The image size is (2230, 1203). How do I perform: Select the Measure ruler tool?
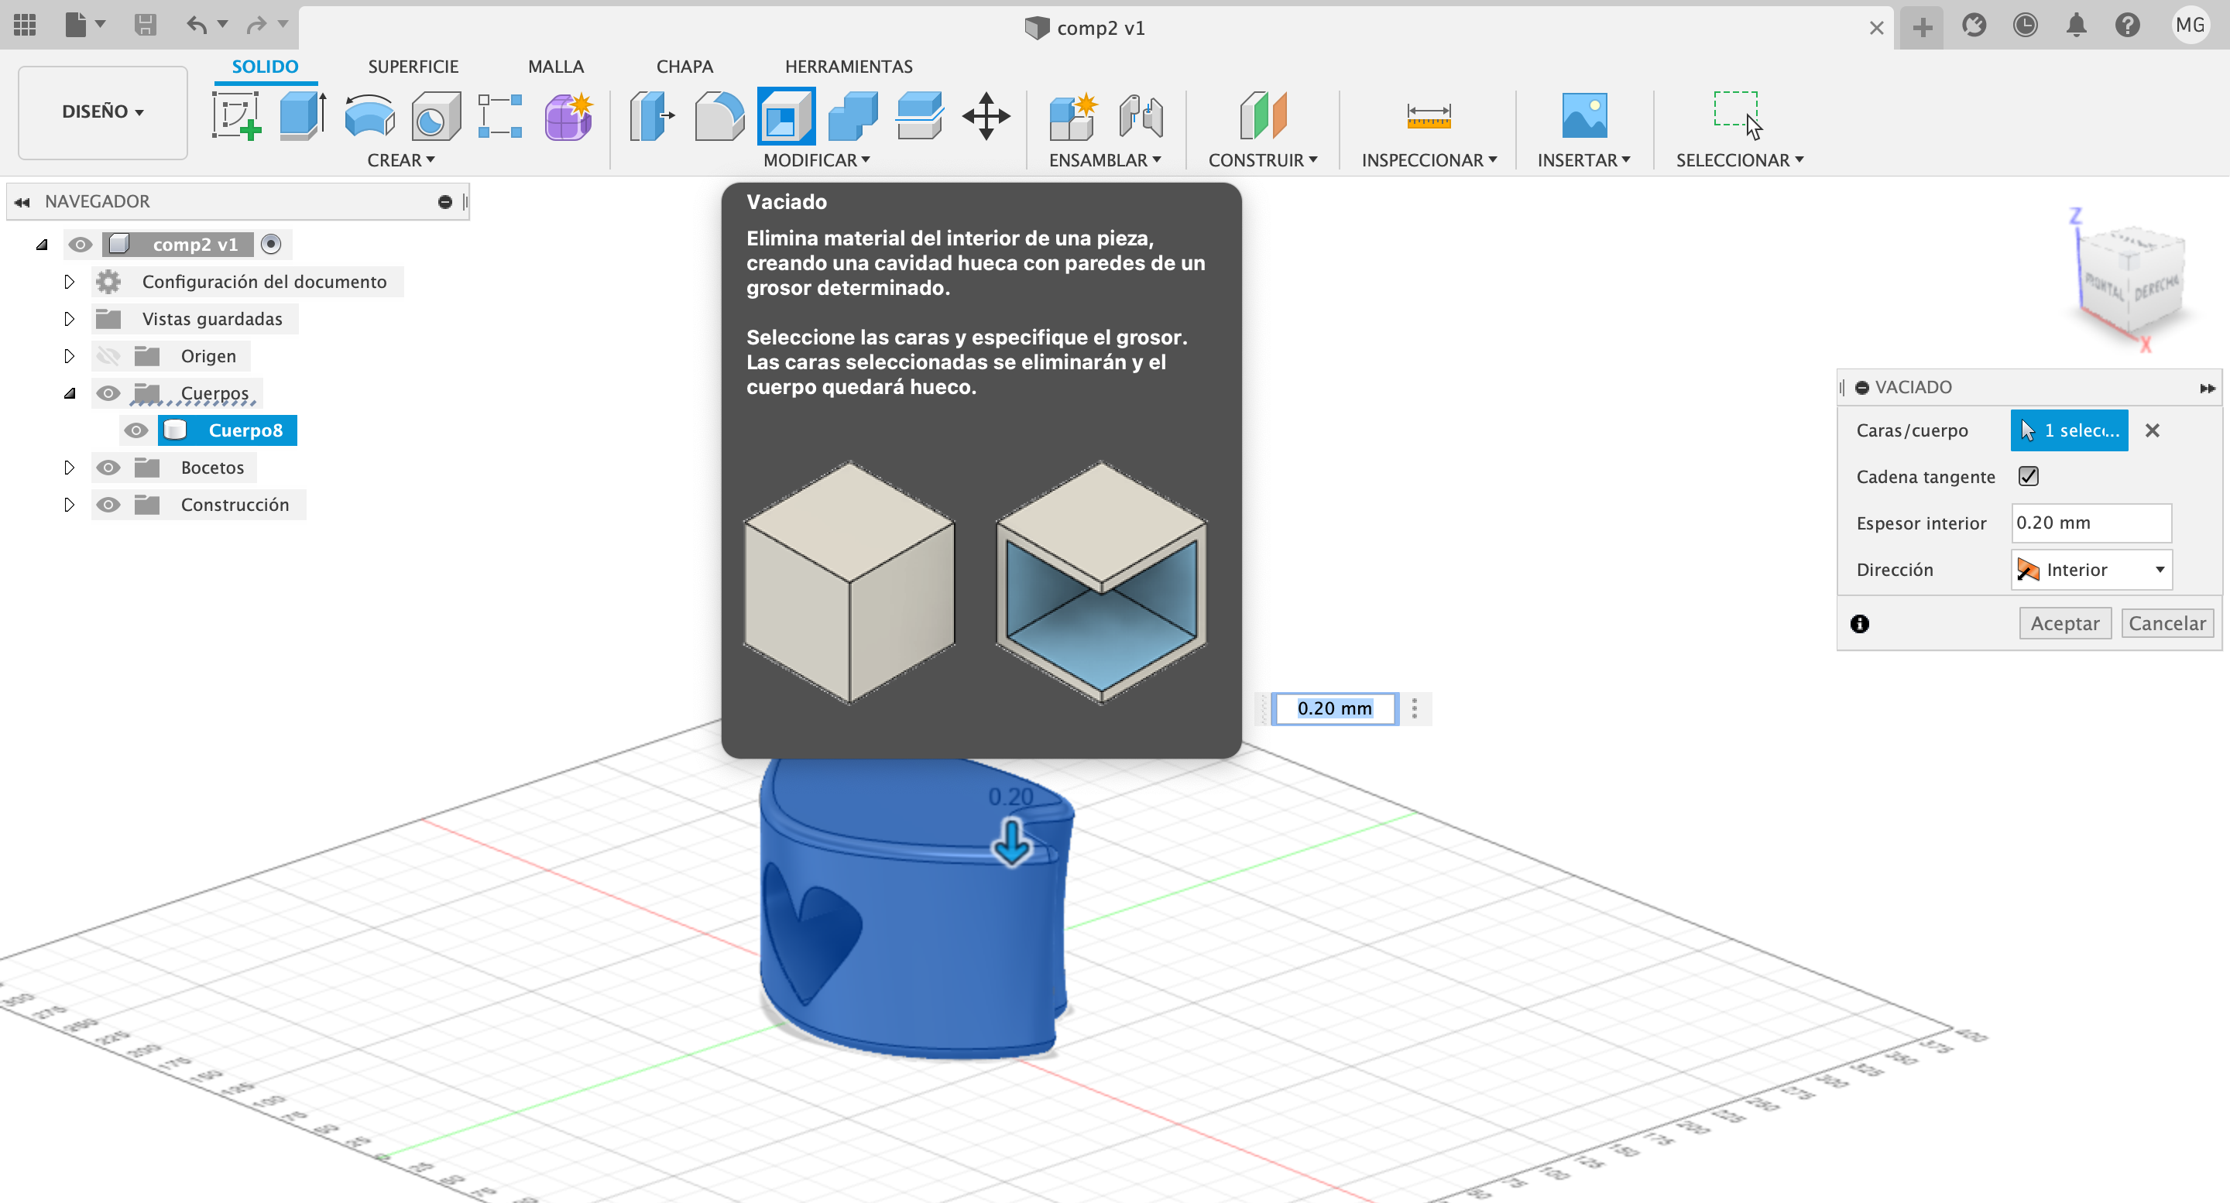[1429, 115]
